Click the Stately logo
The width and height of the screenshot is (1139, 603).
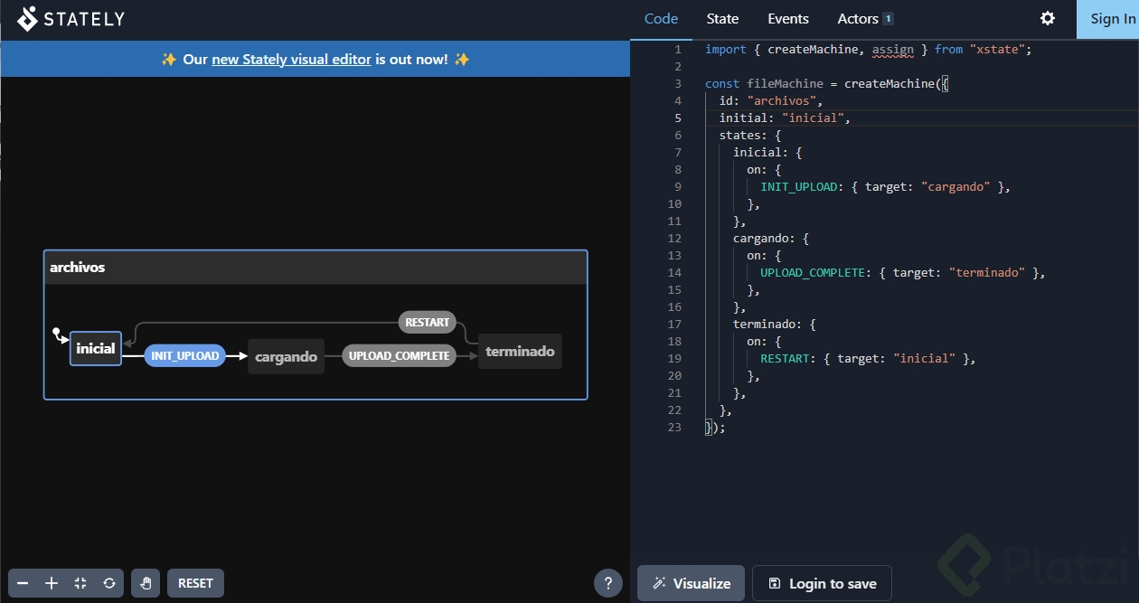click(x=71, y=18)
